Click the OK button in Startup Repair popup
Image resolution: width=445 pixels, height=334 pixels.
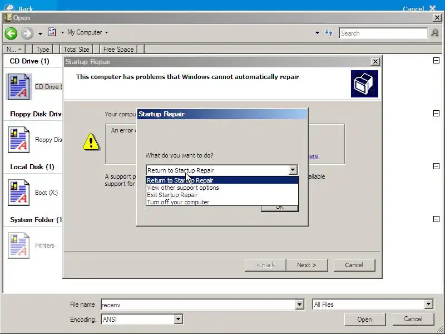click(280, 208)
